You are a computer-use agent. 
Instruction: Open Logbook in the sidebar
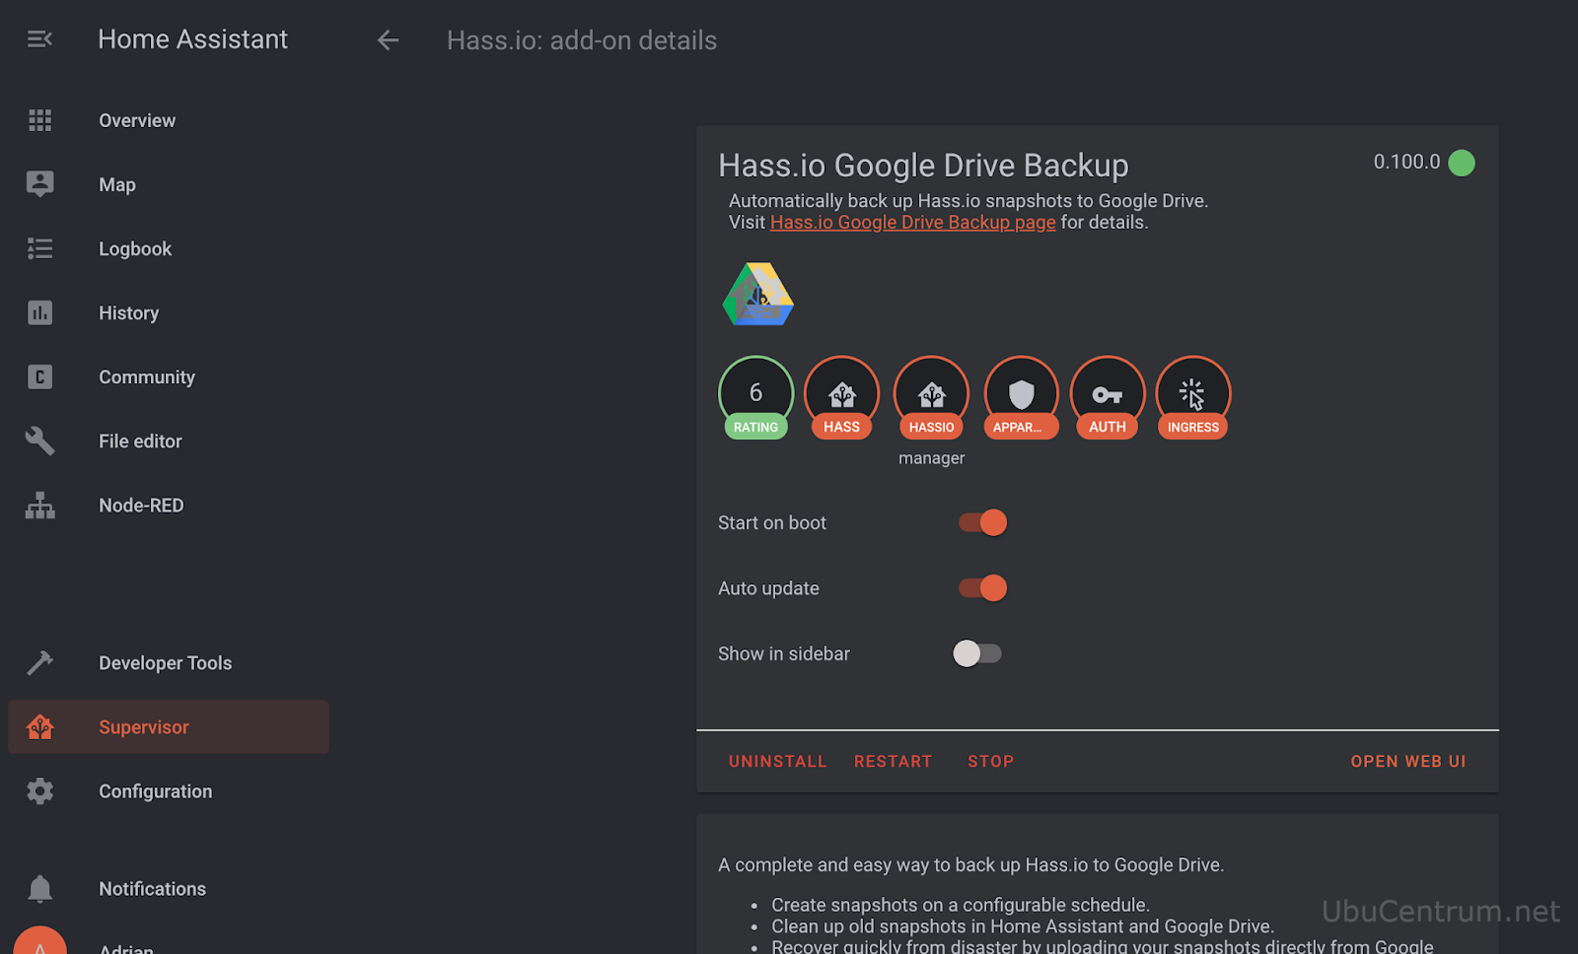(x=169, y=248)
